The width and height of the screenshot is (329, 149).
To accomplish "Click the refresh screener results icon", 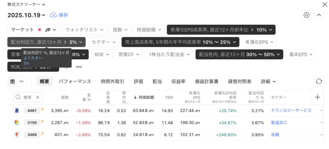I will tap(319, 81).
